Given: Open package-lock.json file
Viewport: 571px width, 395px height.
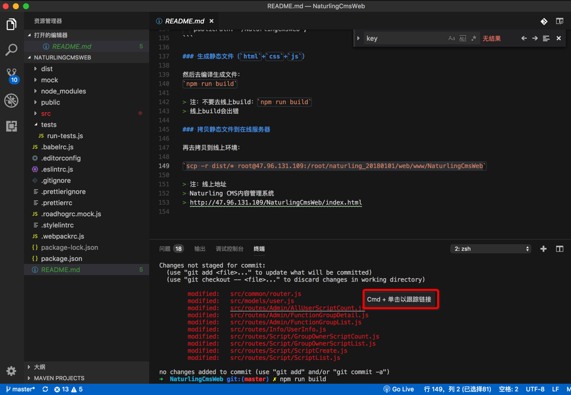Looking at the screenshot, I should pyautogui.click(x=86, y=247).
